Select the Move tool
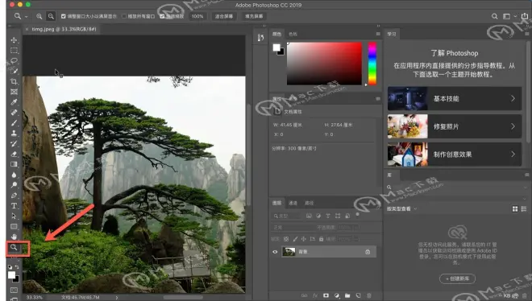The width and height of the screenshot is (532, 301). tap(14, 40)
